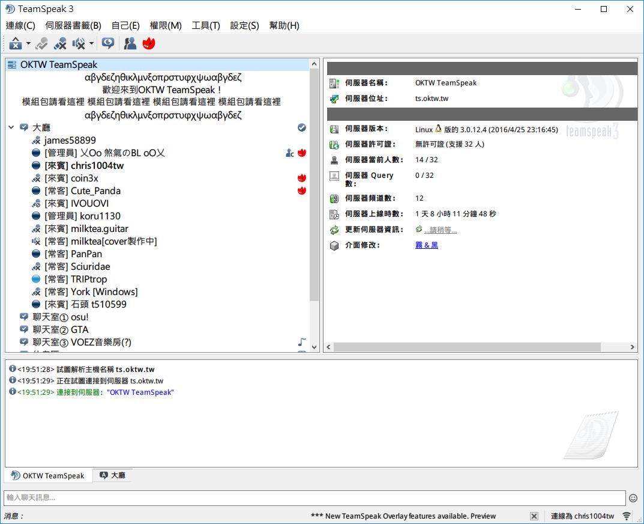Open the contacts list toolbar icon

130,43
